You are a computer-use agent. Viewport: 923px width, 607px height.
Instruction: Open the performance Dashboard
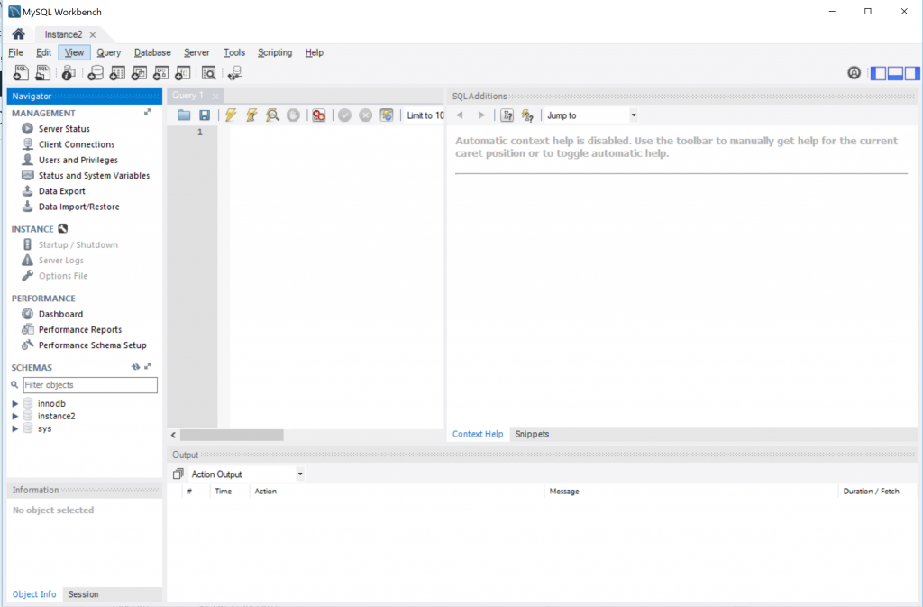coord(60,314)
